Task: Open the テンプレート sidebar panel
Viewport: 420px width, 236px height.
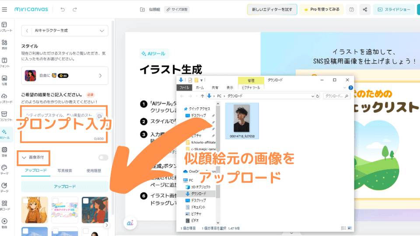Action: coord(4,27)
